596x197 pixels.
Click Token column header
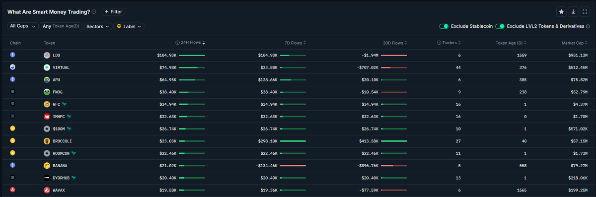[49, 43]
